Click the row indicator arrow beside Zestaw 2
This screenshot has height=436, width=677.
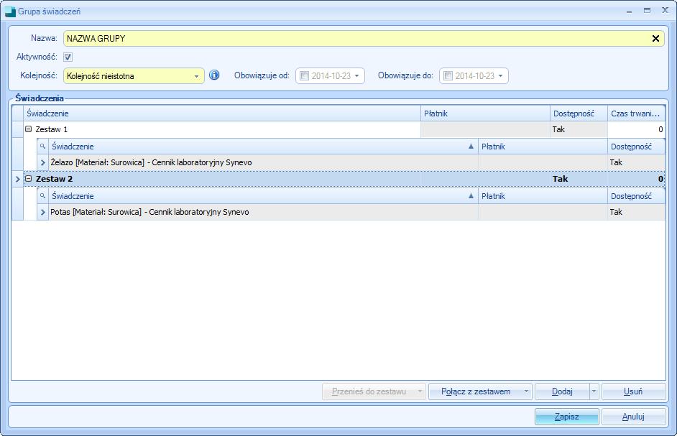coord(18,179)
